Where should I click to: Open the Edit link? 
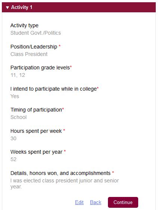[79, 202]
